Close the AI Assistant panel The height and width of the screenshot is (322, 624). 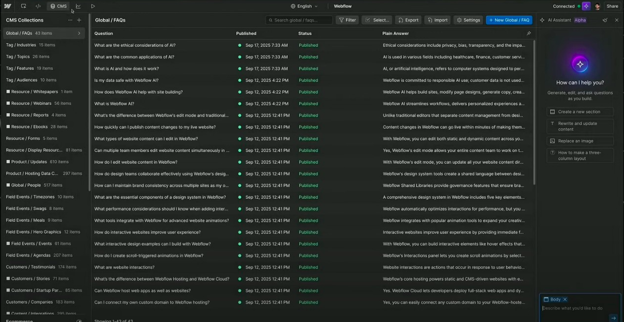[617, 20]
